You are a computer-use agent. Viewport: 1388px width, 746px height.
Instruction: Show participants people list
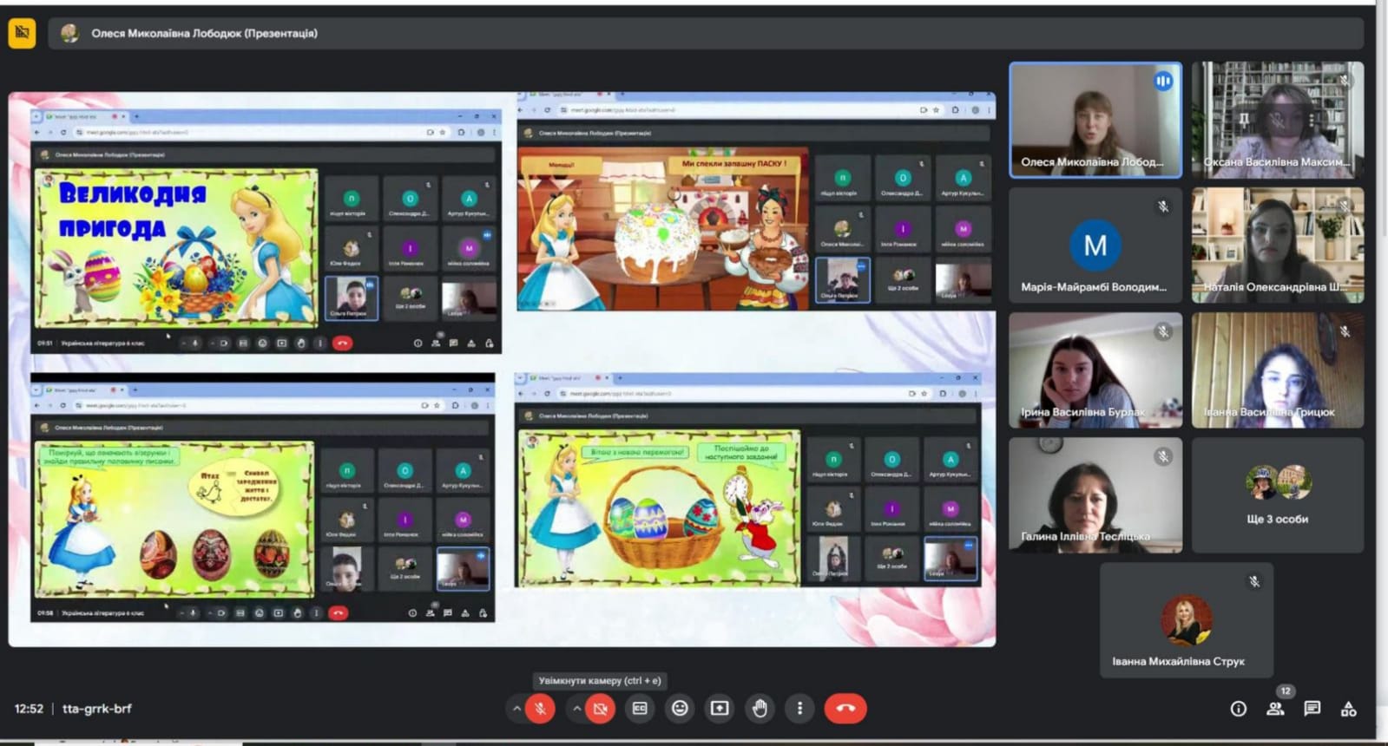1275,709
